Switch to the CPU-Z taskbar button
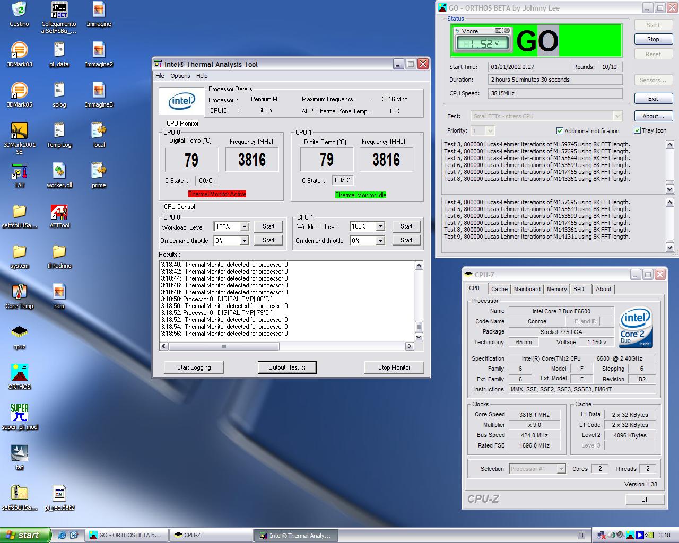The image size is (679, 543). (211, 535)
